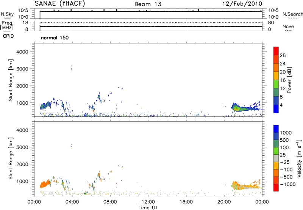Click the strong power echo cluster near 21:00

tap(236, 108)
